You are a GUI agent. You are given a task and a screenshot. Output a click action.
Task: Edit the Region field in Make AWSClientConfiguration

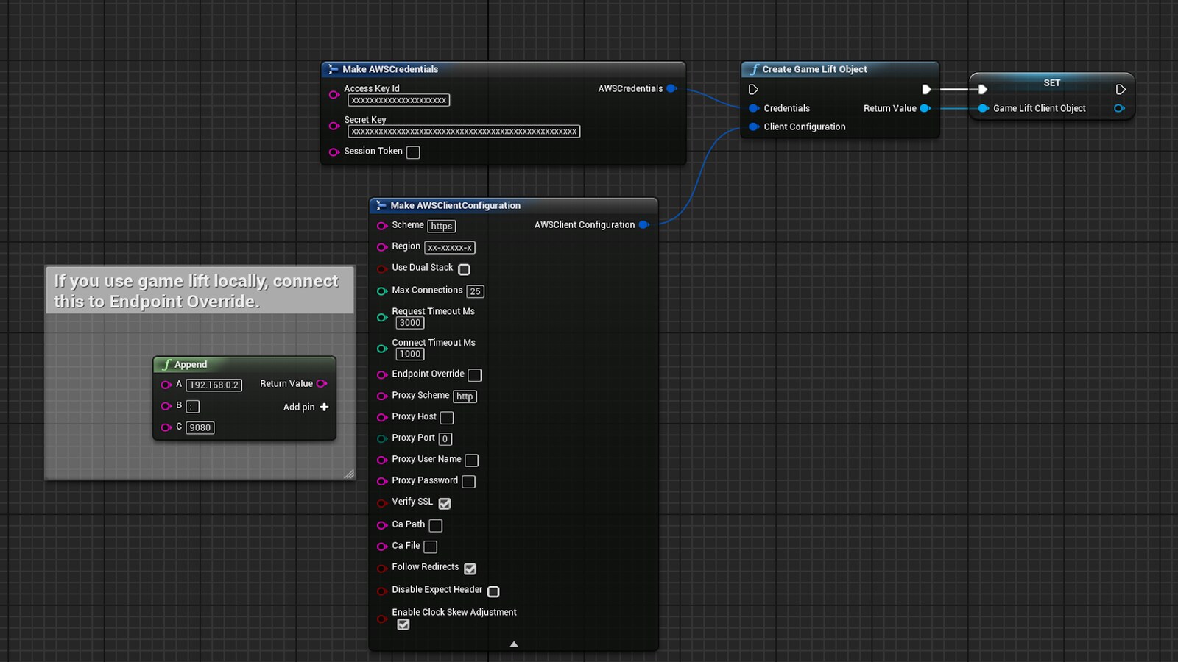[x=449, y=247]
